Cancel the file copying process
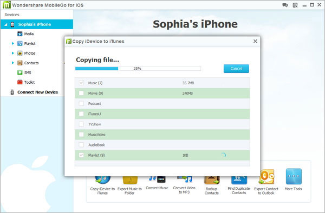The image size is (325, 213). pos(236,69)
